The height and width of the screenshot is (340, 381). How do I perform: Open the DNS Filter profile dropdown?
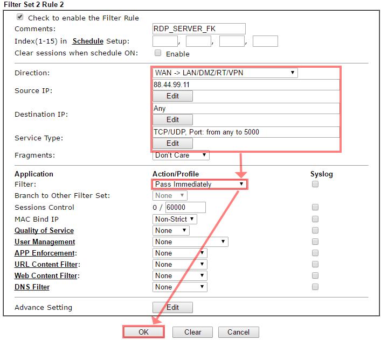click(x=179, y=287)
